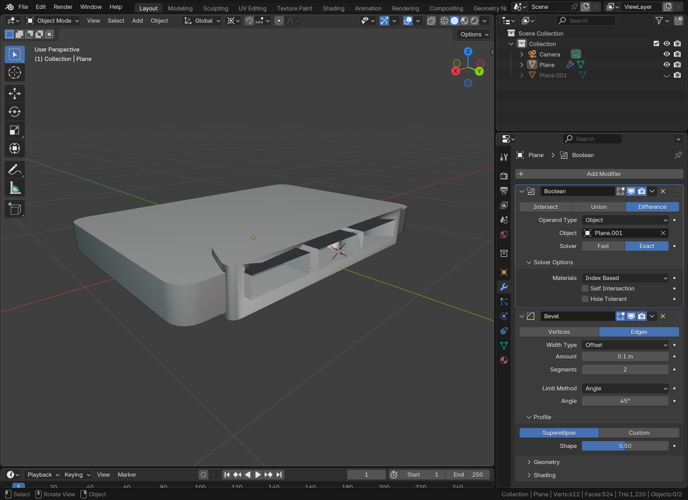This screenshot has width=688, height=500.
Task: Enable the Hole Tolerant checkbox
Action: [585, 299]
